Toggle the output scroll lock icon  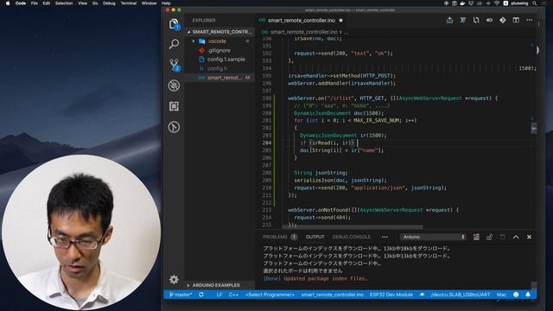(x=490, y=237)
